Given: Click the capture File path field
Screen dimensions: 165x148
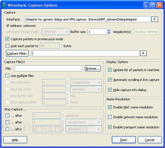Looking at the screenshot, I should point(48,68).
